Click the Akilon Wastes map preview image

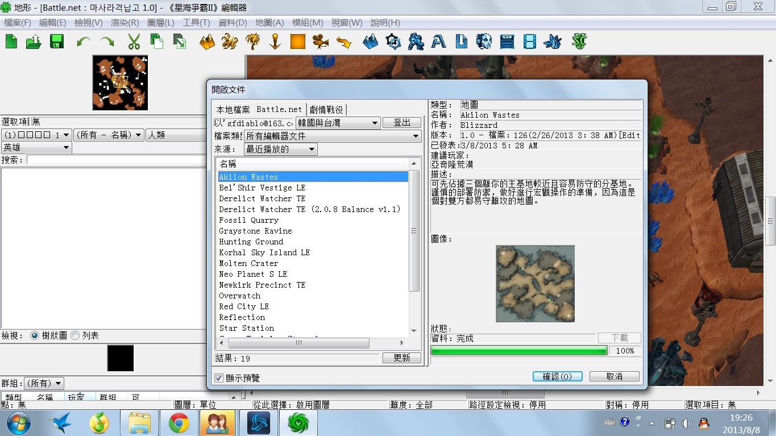click(535, 284)
